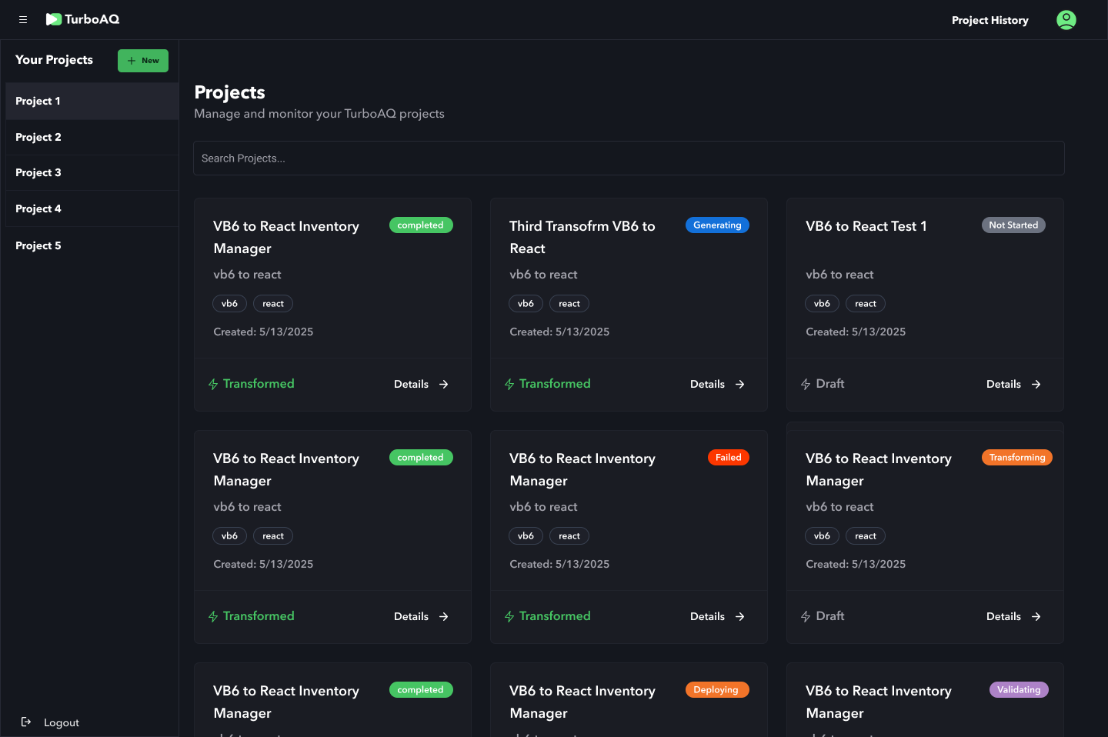Click vb6 tag on Transforming card
The height and width of the screenshot is (737, 1108).
822,536
